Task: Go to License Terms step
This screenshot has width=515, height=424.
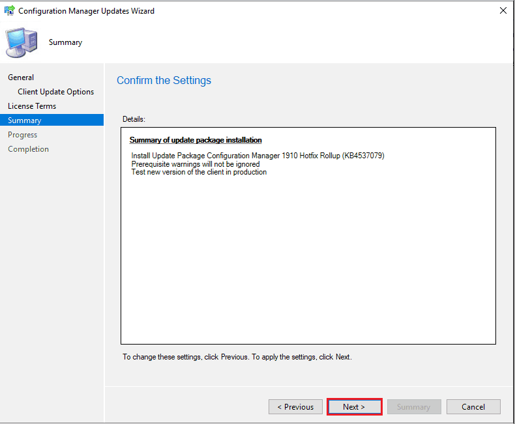Action: tap(32, 106)
